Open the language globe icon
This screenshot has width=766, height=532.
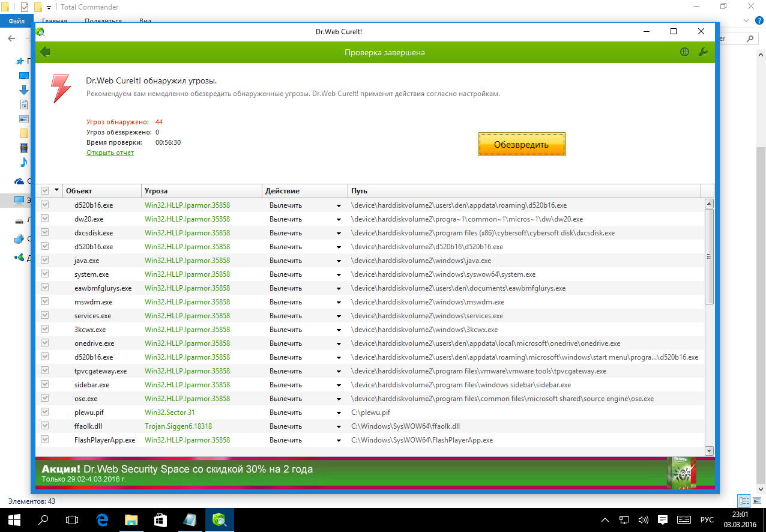(x=684, y=52)
